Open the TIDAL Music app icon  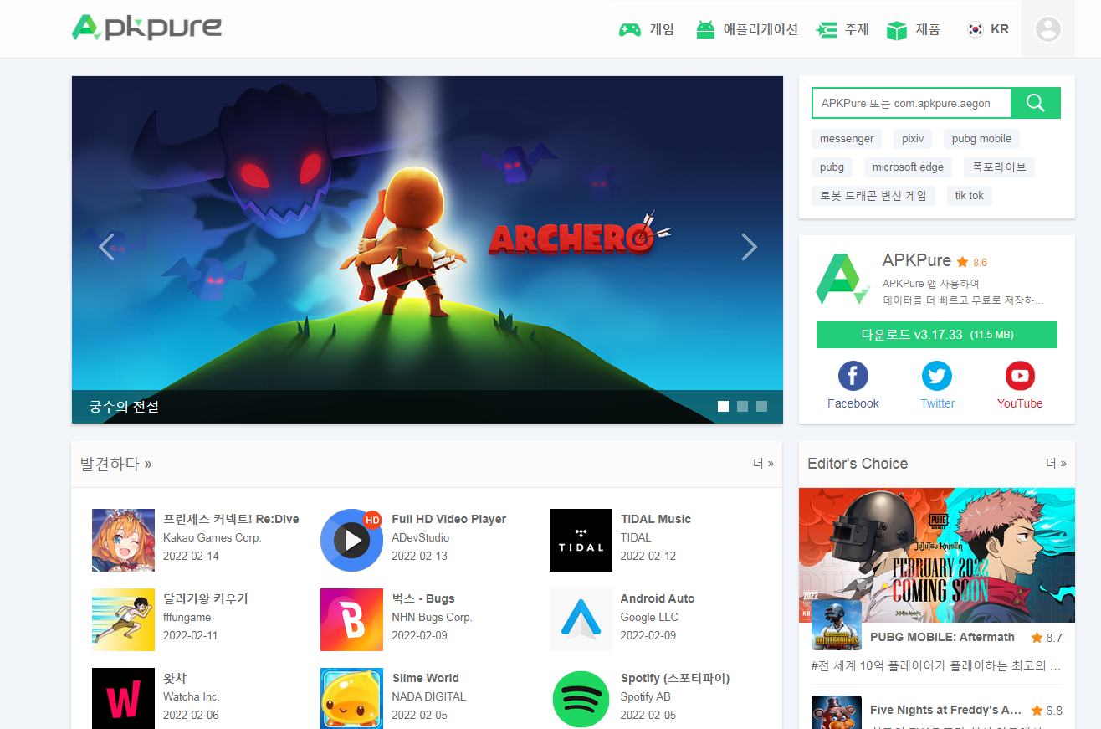581,540
